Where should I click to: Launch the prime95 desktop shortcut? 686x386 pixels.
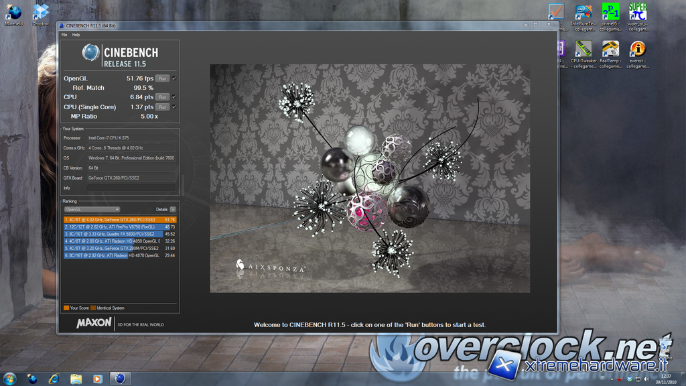[610, 13]
